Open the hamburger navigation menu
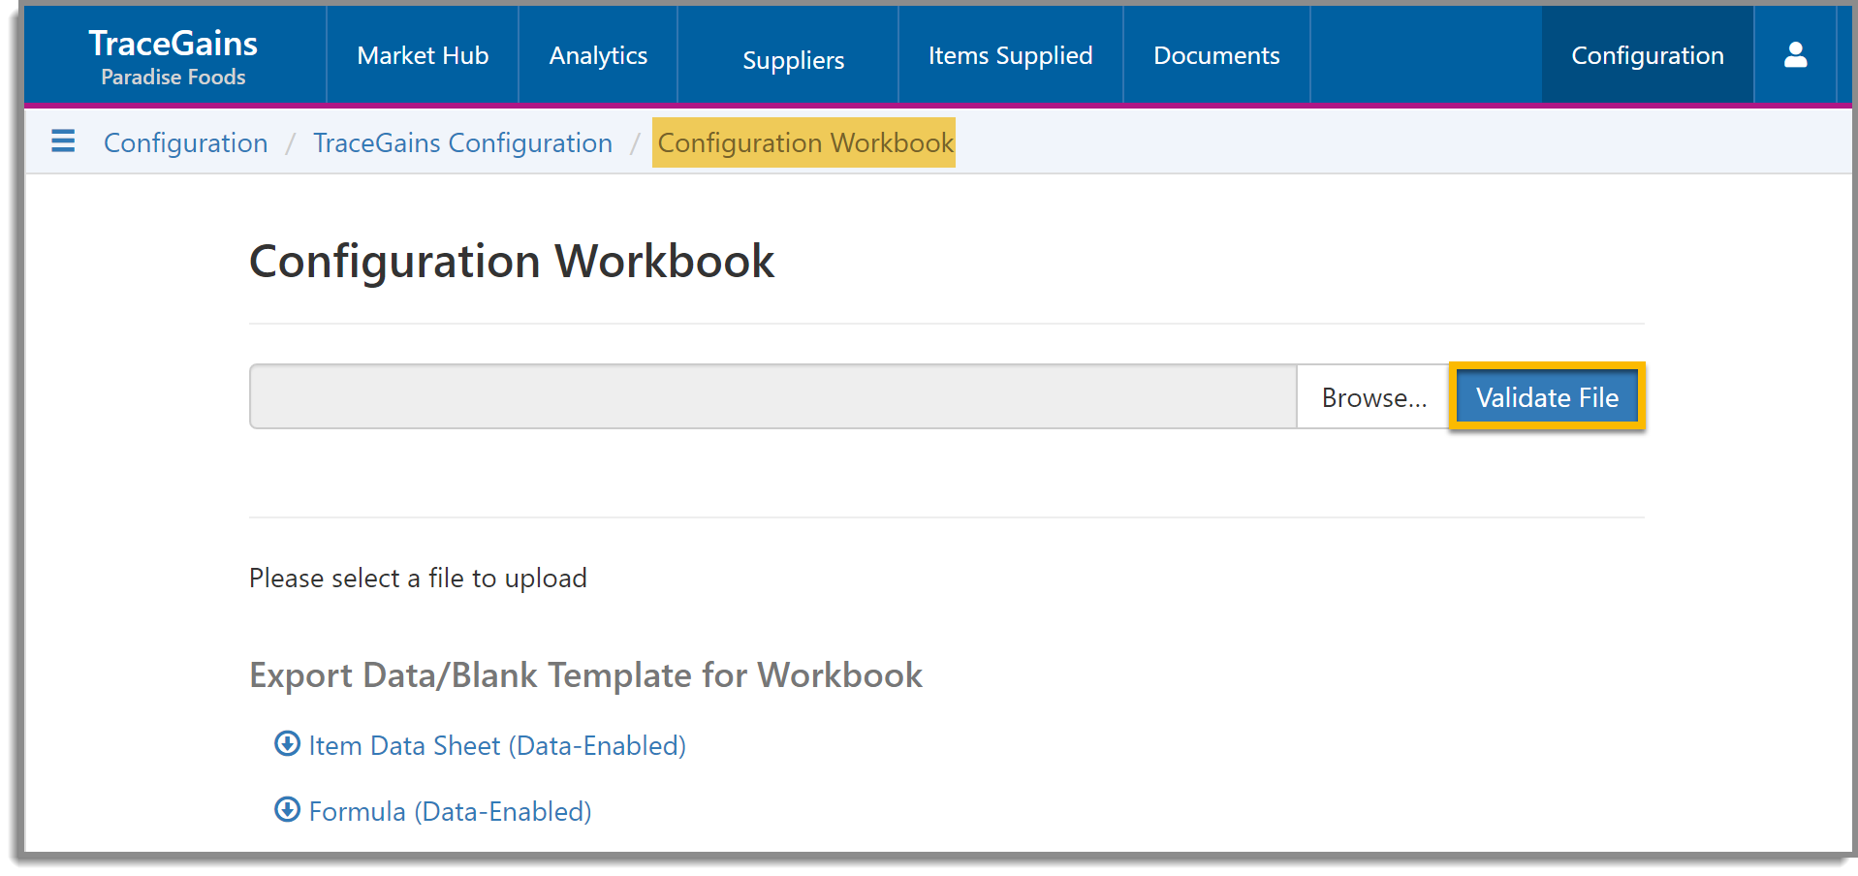This screenshot has width=1858, height=876. tap(62, 141)
